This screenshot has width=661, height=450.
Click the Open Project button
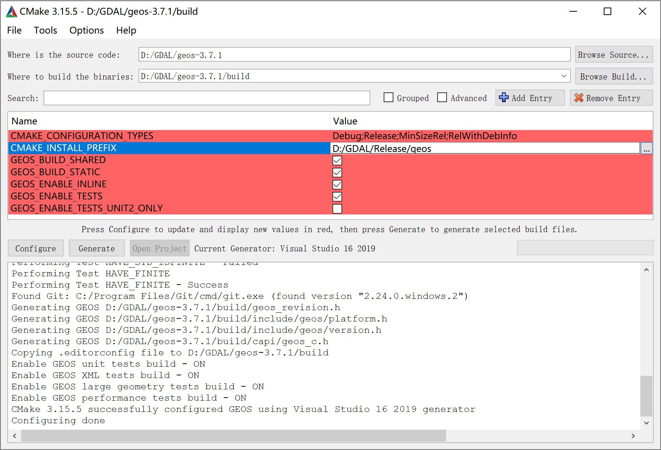[x=159, y=248]
